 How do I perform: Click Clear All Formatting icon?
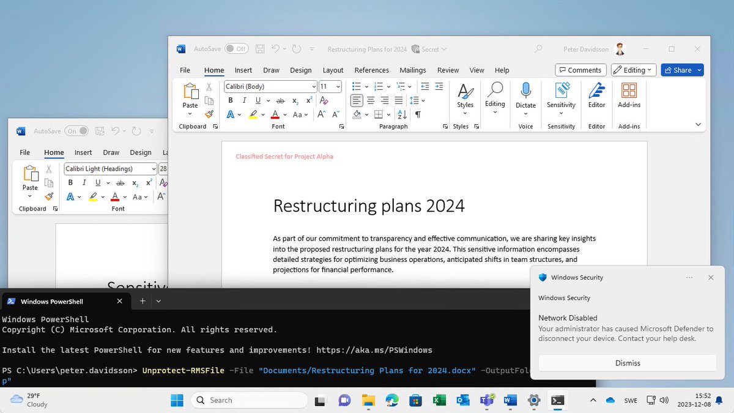tap(324, 100)
